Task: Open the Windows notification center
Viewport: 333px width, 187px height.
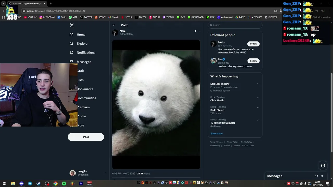Action: click(x=328, y=183)
